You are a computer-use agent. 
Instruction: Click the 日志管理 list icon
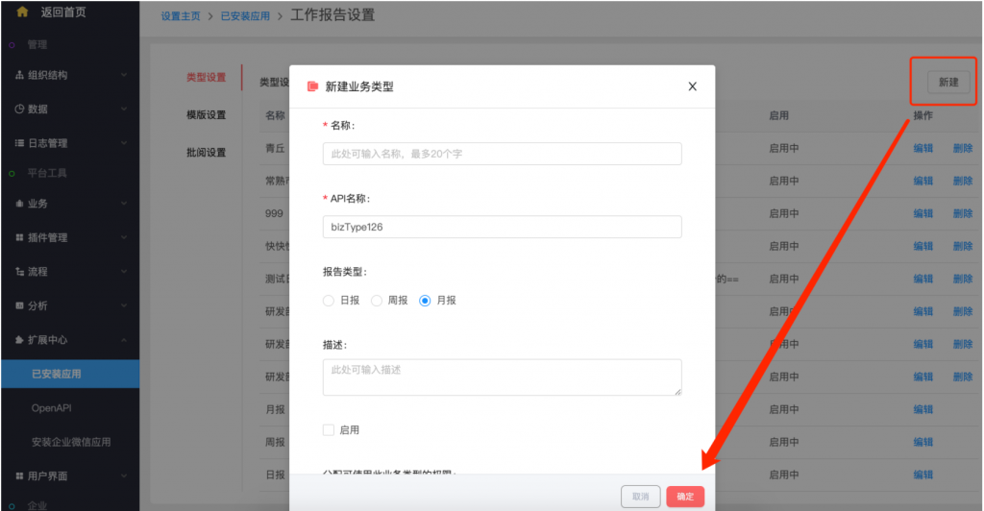(19, 143)
